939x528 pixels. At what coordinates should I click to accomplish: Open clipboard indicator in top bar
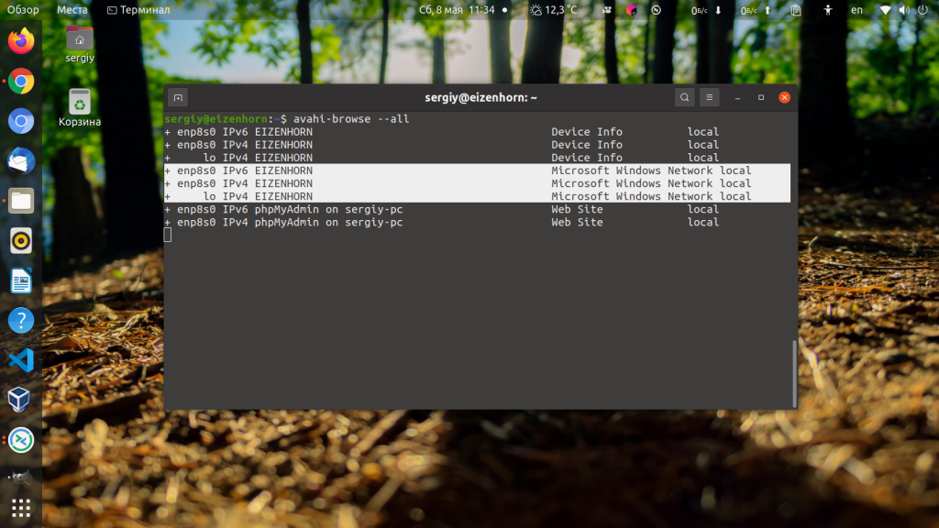[796, 9]
